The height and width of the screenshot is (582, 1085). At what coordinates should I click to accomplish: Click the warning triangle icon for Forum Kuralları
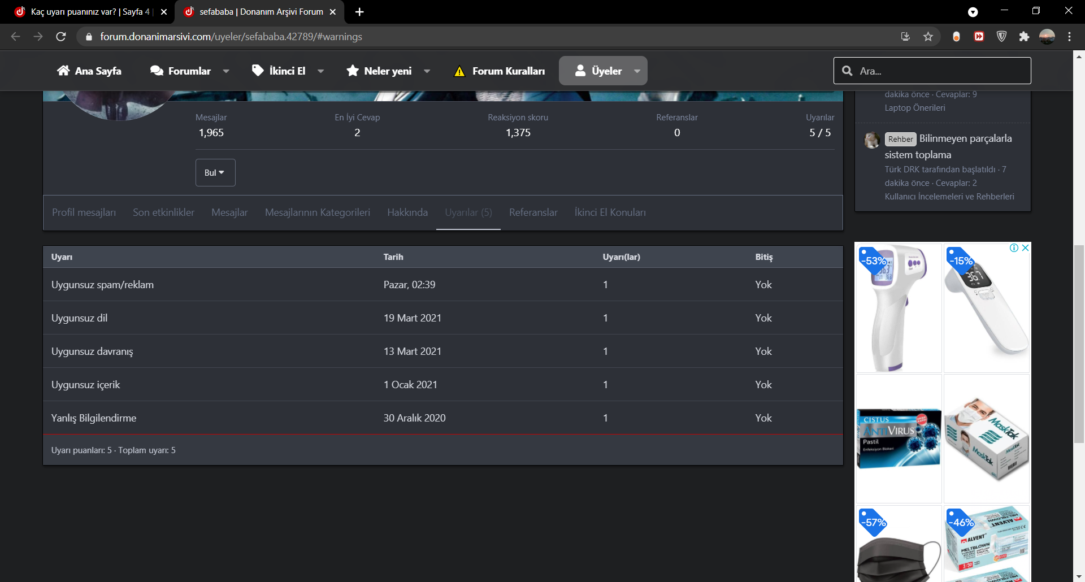click(x=459, y=71)
